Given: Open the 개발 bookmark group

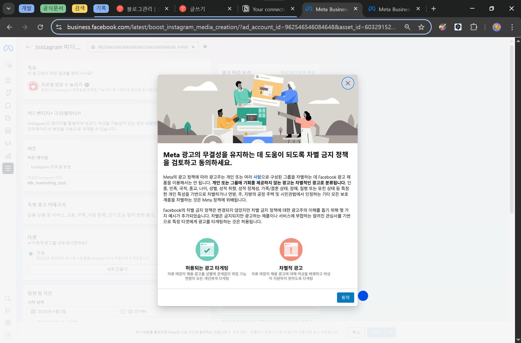Looking at the screenshot, I should tap(27, 9).
